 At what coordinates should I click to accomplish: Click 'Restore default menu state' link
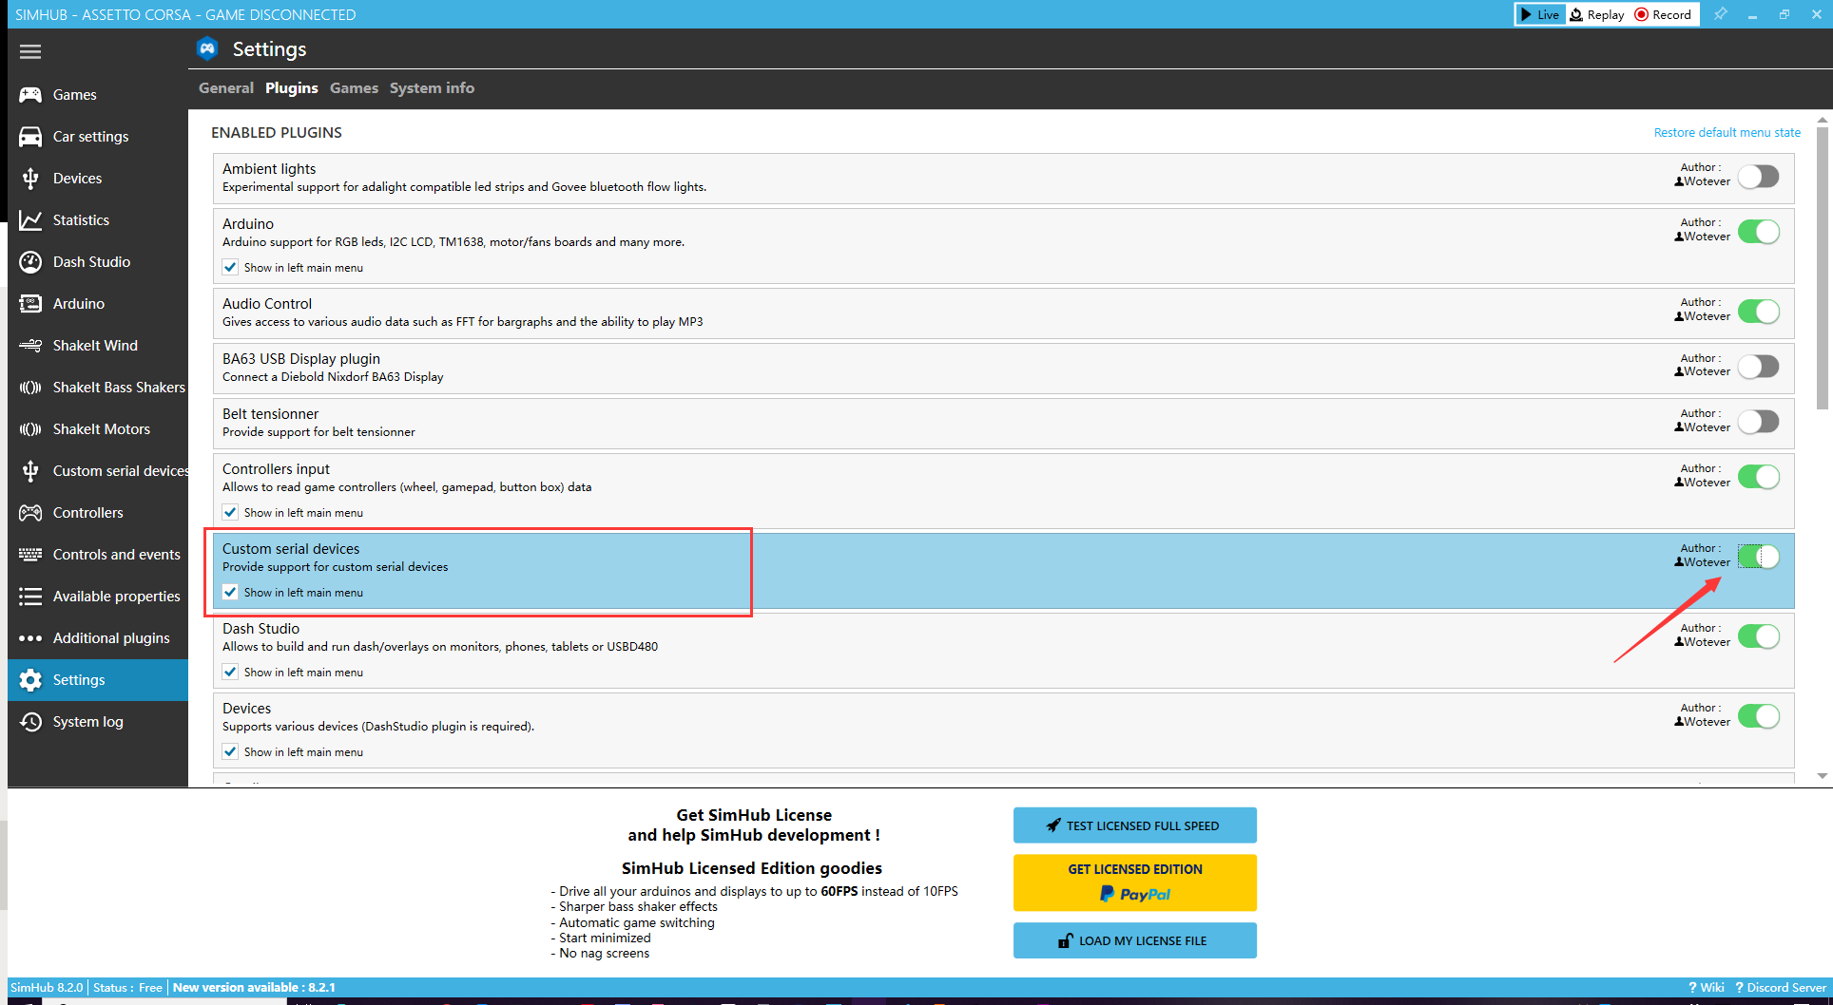click(x=1727, y=133)
